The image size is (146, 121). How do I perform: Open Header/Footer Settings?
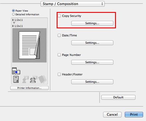coord(92,82)
